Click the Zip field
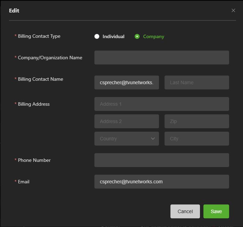Viewport: 243px width, 227px height. pyautogui.click(x=197, y=121)
